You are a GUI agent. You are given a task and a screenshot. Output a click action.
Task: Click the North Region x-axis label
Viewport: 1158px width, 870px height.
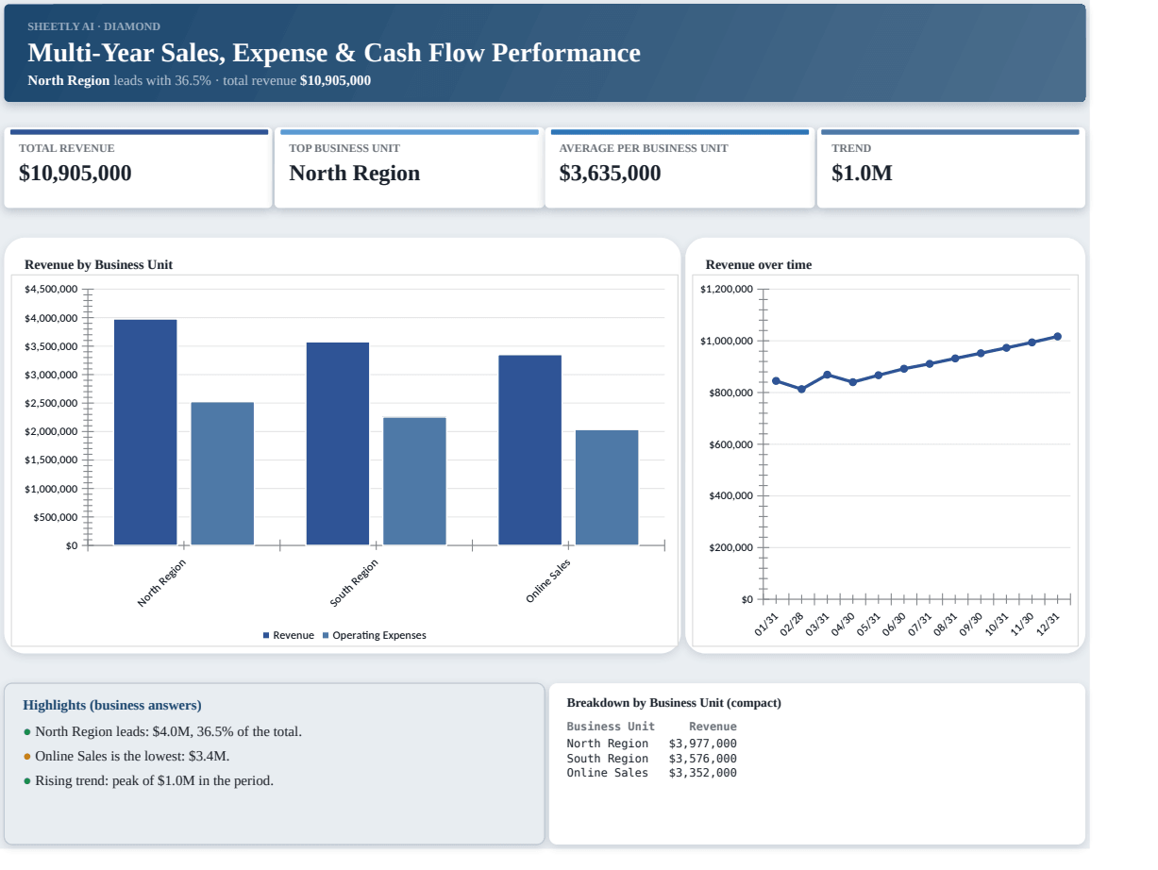click(161, 583)
